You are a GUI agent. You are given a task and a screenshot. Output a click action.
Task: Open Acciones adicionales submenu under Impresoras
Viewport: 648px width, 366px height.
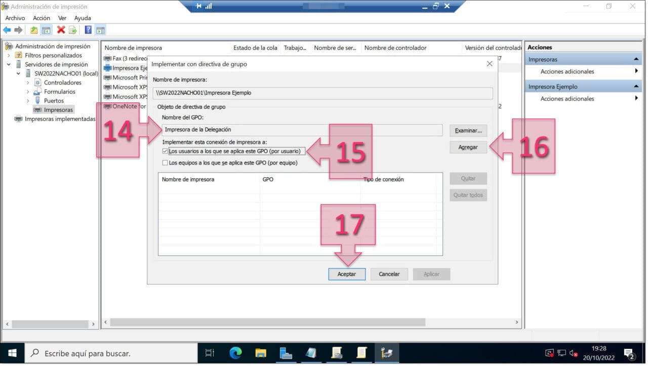tap(583, 71)
